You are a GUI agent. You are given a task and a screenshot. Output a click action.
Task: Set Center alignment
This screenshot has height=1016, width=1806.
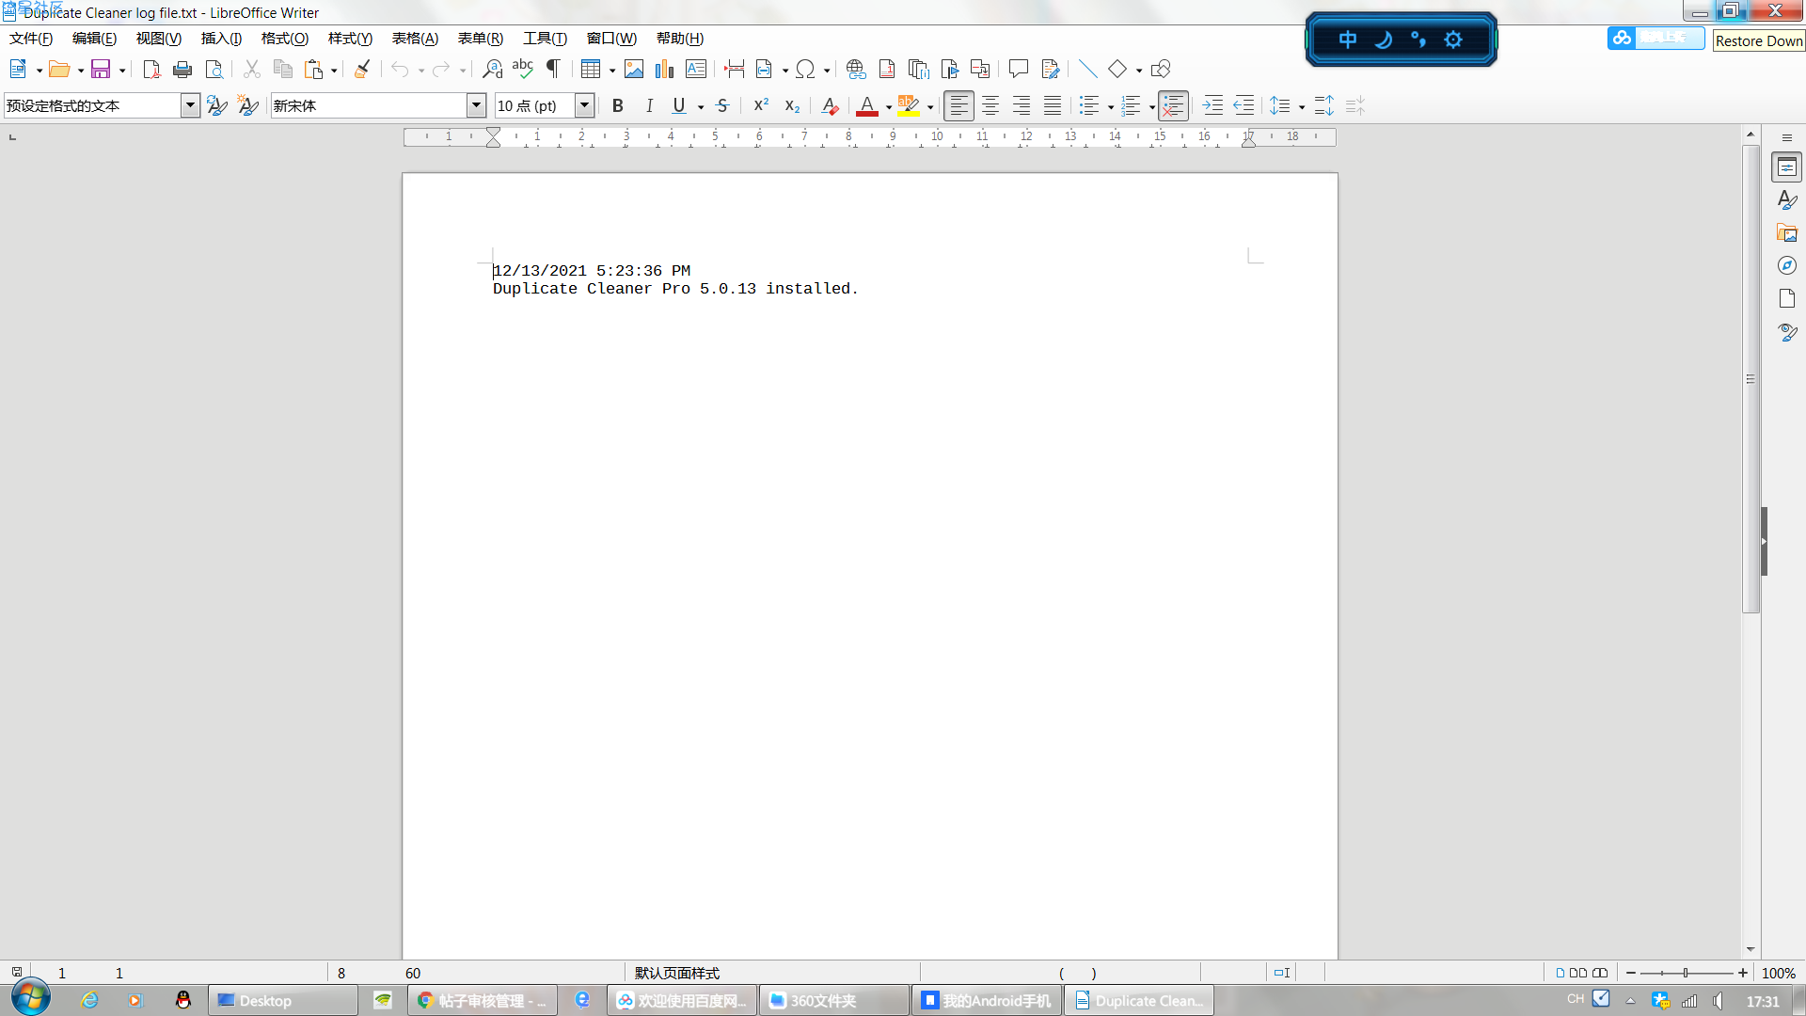pos(990,105)
